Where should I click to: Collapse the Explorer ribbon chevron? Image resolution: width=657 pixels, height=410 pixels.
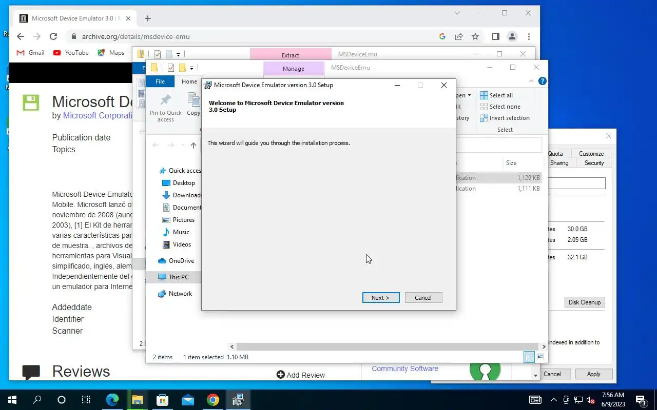coord(531,81)
